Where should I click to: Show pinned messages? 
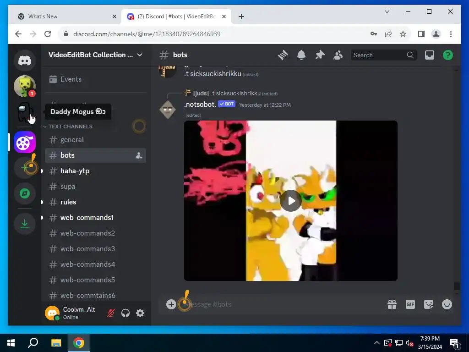[x=320, y=55]
